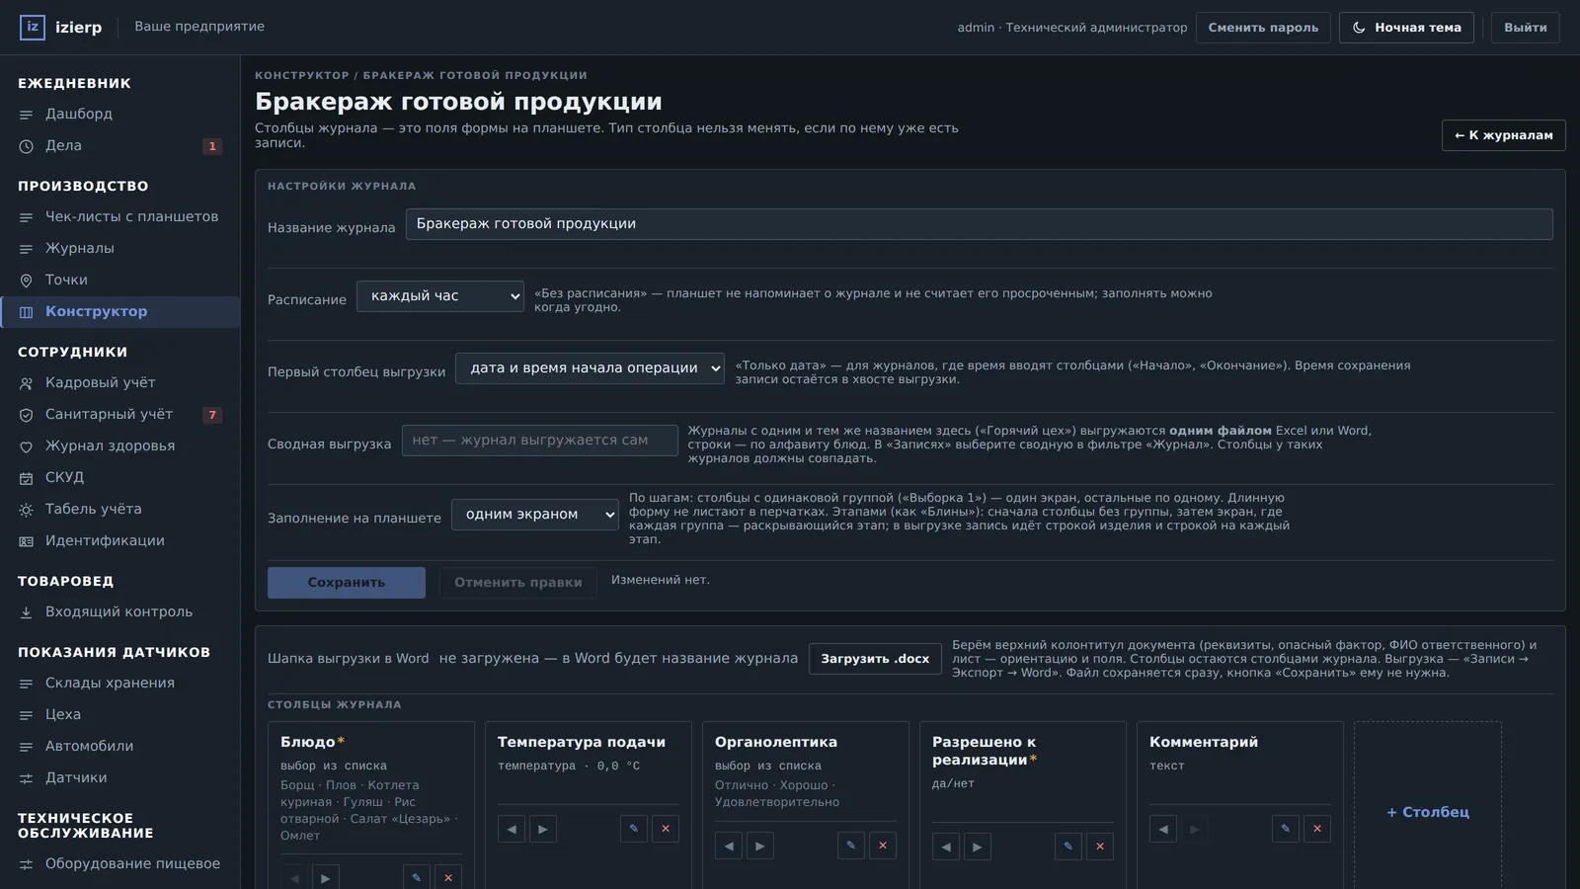1580x889 pixels.
Task: Click the Сводная выгрузка input field
Action: tap(540, 441)
